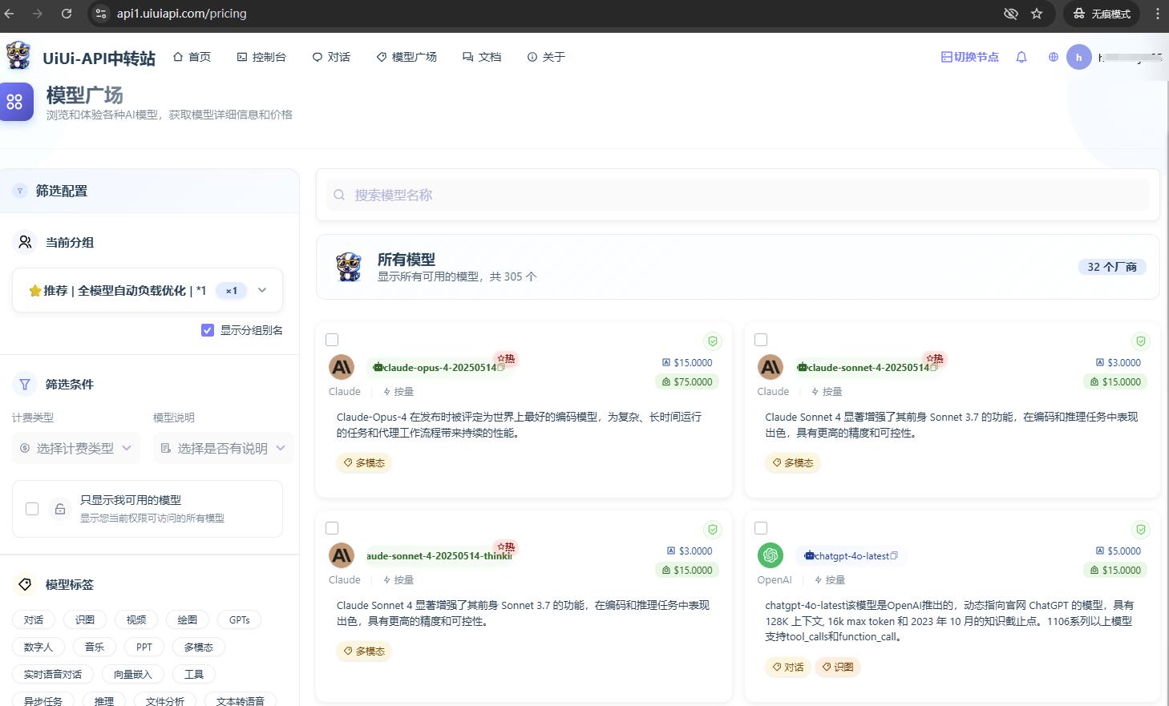Click the search magnifier icon

339,195
